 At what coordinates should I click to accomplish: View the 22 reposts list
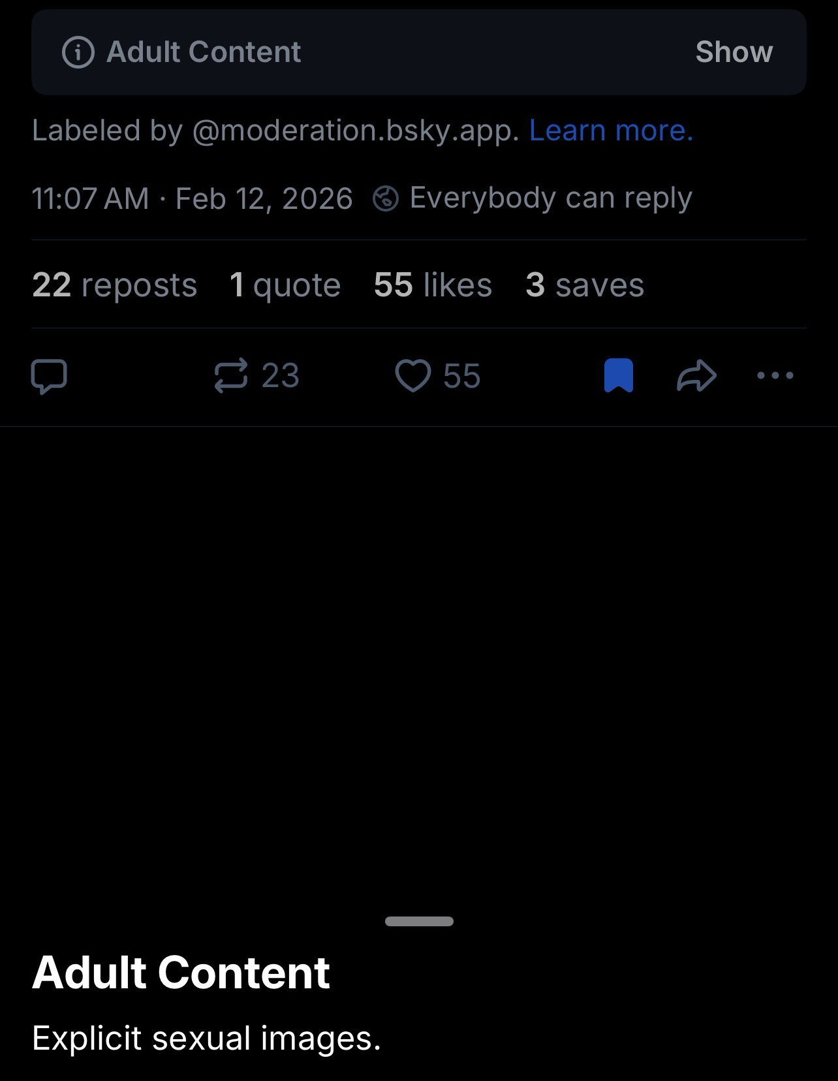tap(114, 285)
